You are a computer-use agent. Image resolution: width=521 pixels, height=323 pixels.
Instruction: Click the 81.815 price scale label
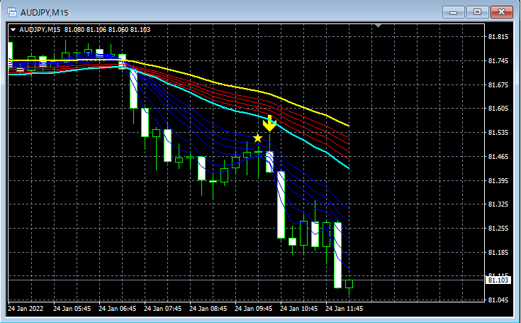point(498,37)
